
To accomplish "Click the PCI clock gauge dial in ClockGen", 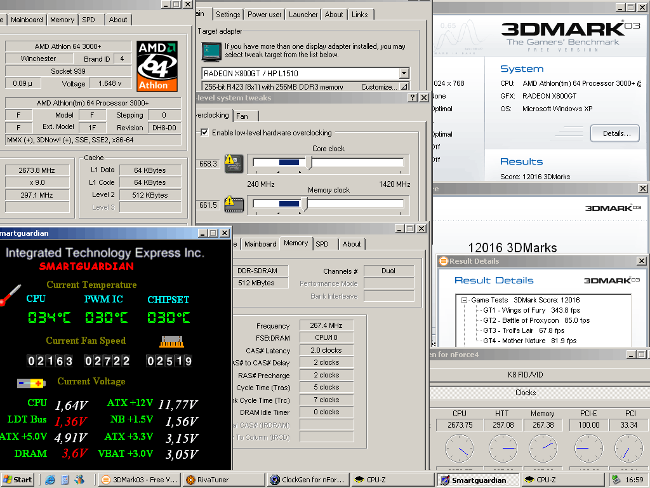I will pos(628,448).
